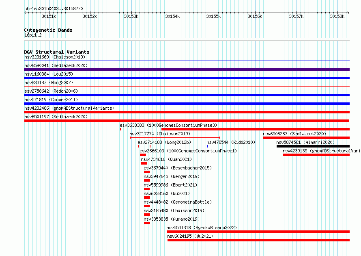Select the red bar of nsv4239135
Screen dimensions: 361x256
point(316,155)
